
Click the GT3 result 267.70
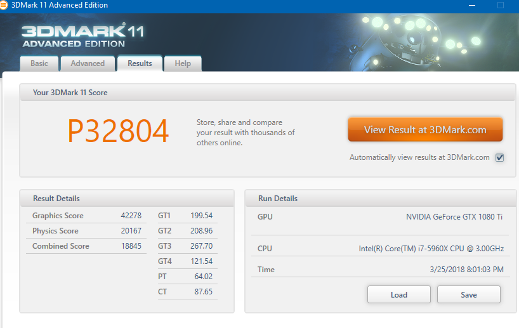201,246
